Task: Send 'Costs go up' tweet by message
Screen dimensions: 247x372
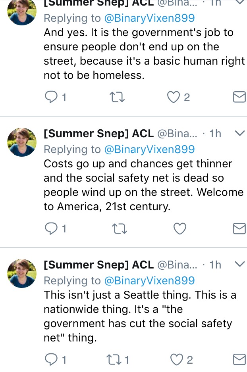Action: coord(239,228)
